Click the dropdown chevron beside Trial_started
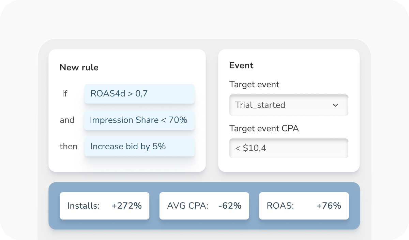 pyautogui.click(x=335, y=105)
